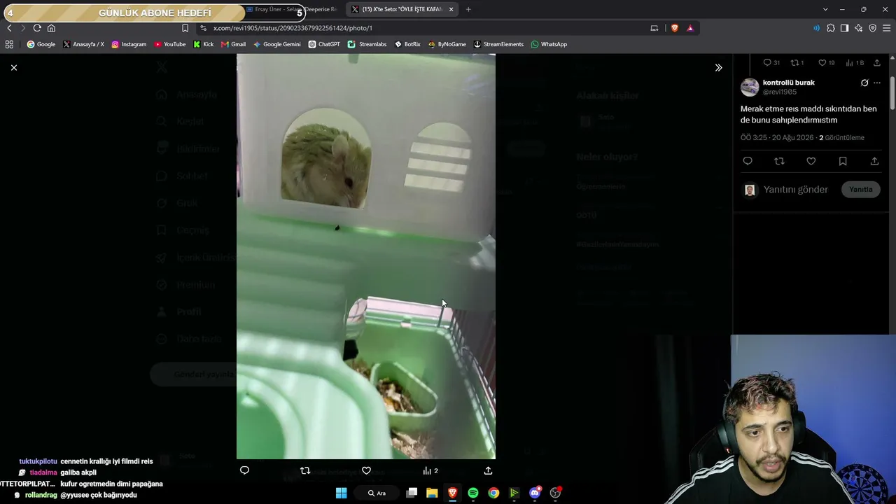Like the photo with the heart icon below it
The image size is (896, 504).
point(366,470)
